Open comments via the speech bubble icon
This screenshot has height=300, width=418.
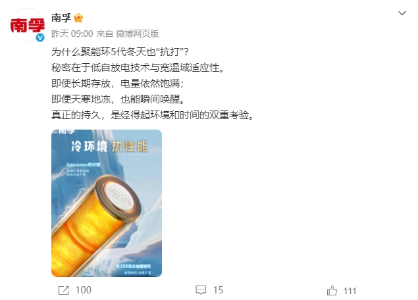point(201,290)
